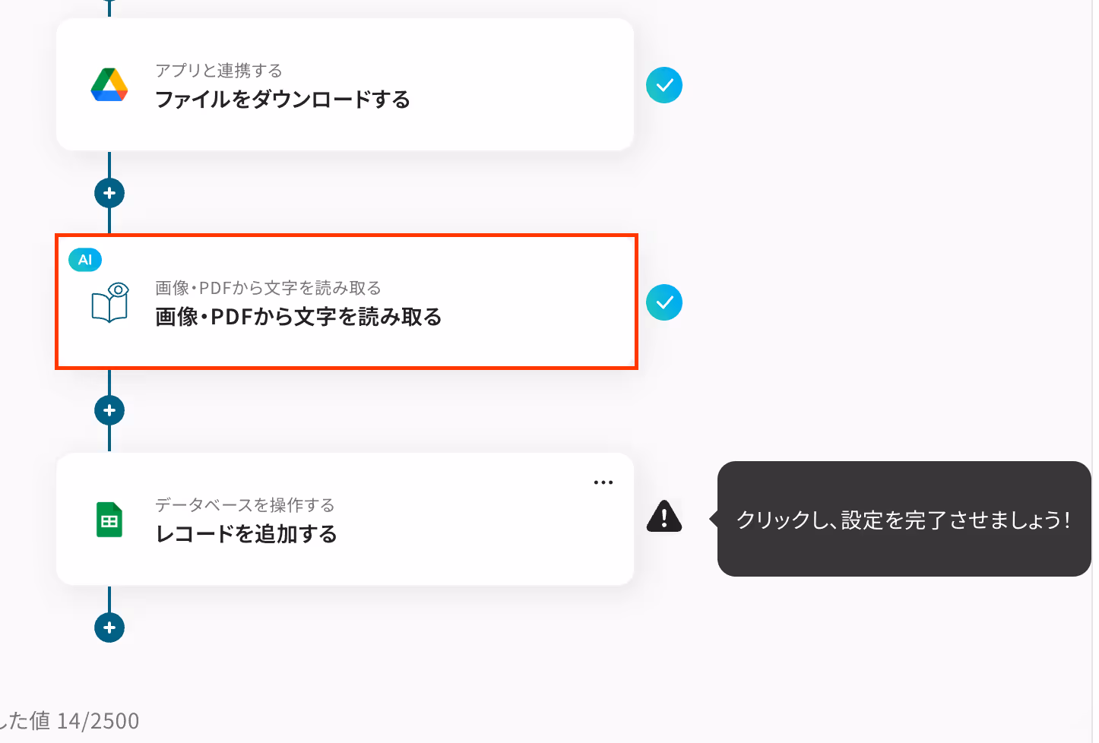
Task: Click the gray 画像・PDFから文字を読み取る subtitle
Action: click(x=268, y=288)
